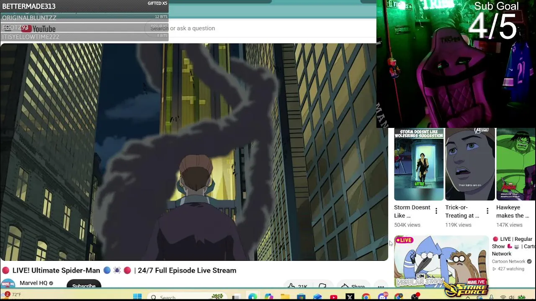536x301 pixels.
Task: Open Google Chrome from the taskbar
Action: (366, 297)
